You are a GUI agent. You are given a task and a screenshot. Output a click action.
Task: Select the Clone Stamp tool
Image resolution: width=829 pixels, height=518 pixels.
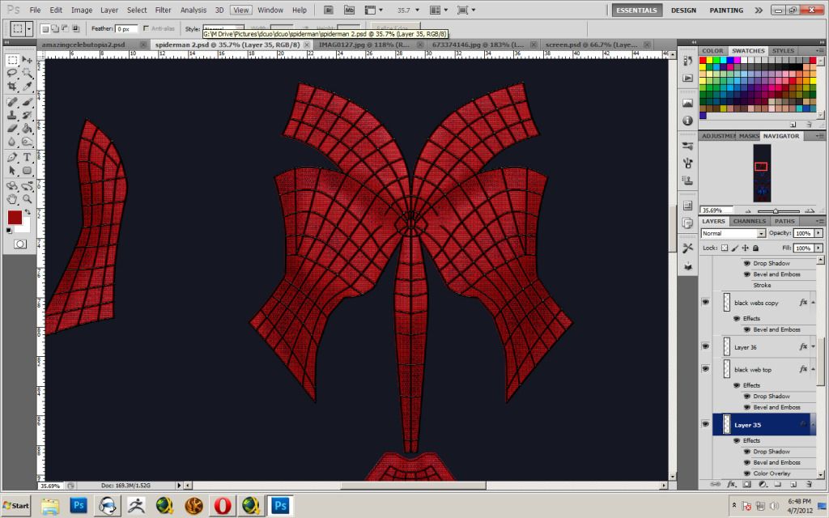12,115
